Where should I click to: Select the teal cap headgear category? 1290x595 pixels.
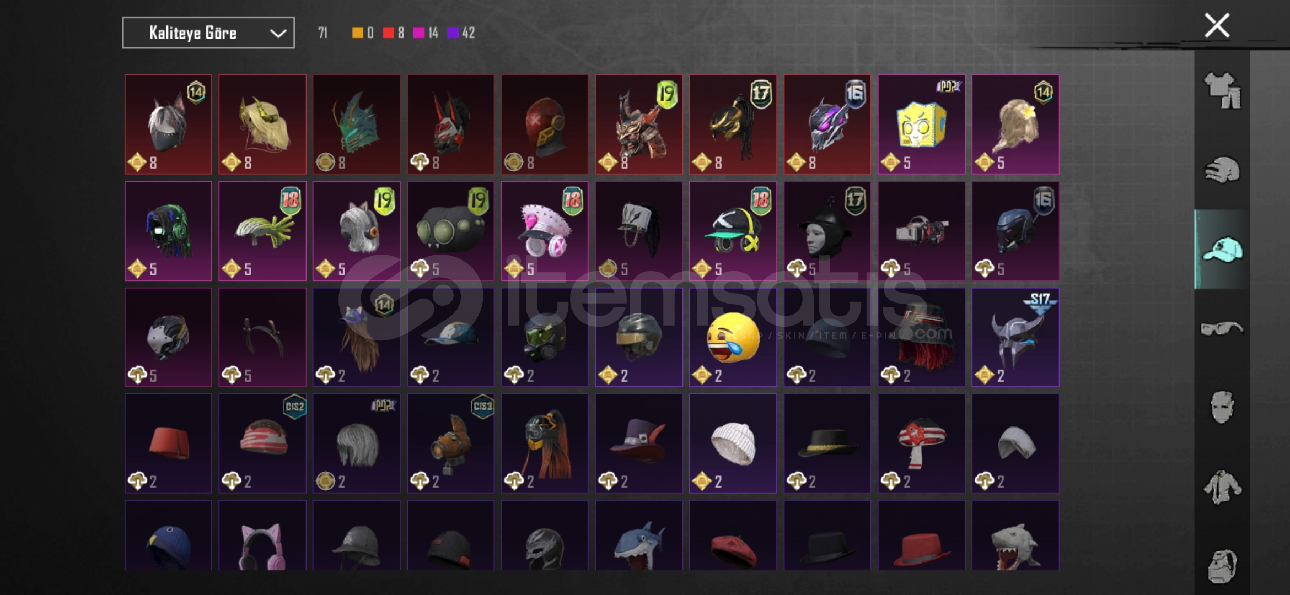pos(1222,249)
